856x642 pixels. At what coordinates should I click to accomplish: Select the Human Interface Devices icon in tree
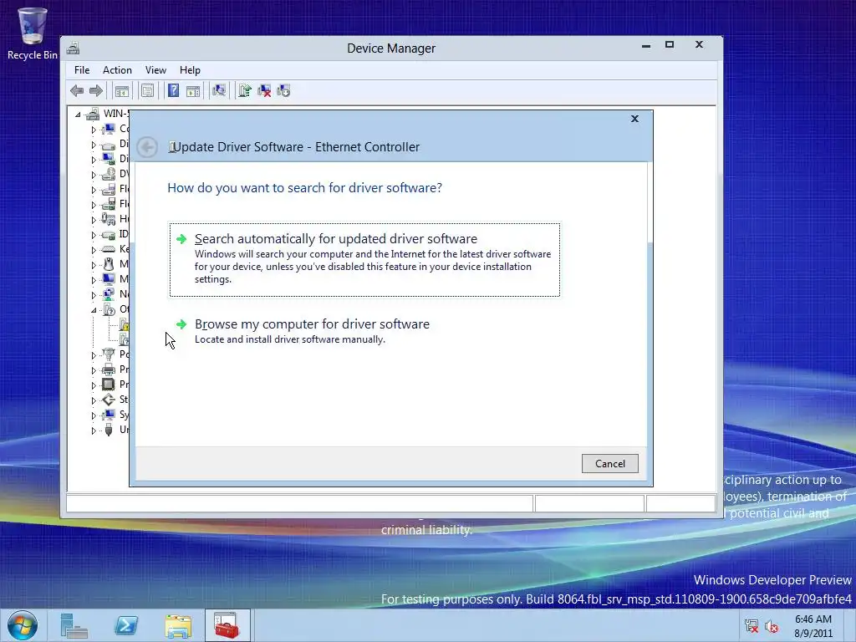click(109, 219)
